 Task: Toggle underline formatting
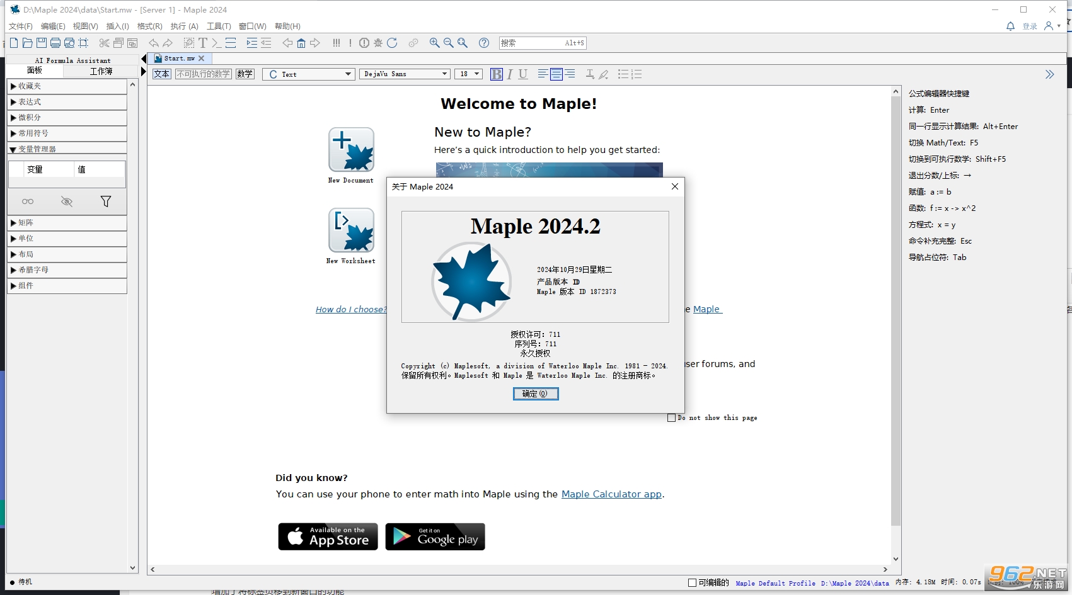tap(523, 74)
